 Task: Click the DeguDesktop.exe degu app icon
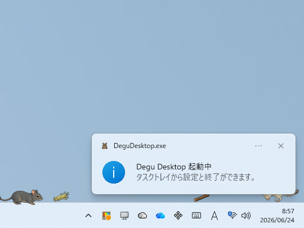(105, 146)
